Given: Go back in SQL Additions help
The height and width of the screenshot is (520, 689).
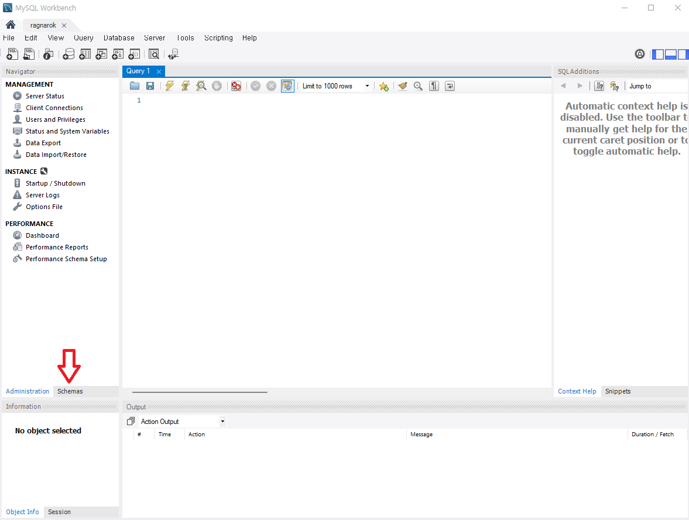Looking at the screenshot, I should [x=563, y=86].
